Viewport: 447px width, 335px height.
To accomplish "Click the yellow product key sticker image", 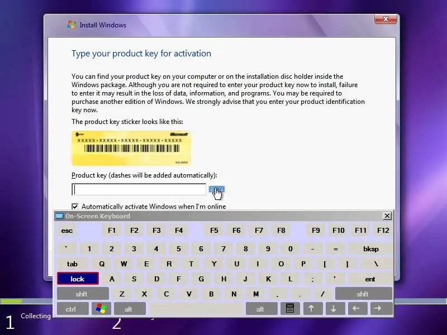I will click(131, 148).
